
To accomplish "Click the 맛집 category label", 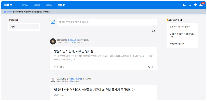I will 59,81.
